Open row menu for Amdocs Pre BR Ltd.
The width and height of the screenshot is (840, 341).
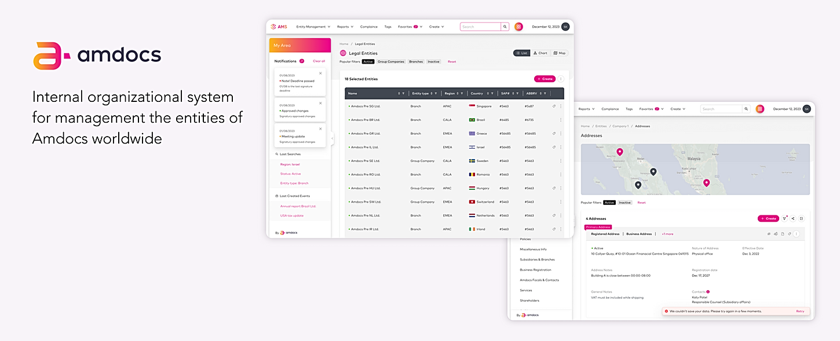click(x=561, y=120)
